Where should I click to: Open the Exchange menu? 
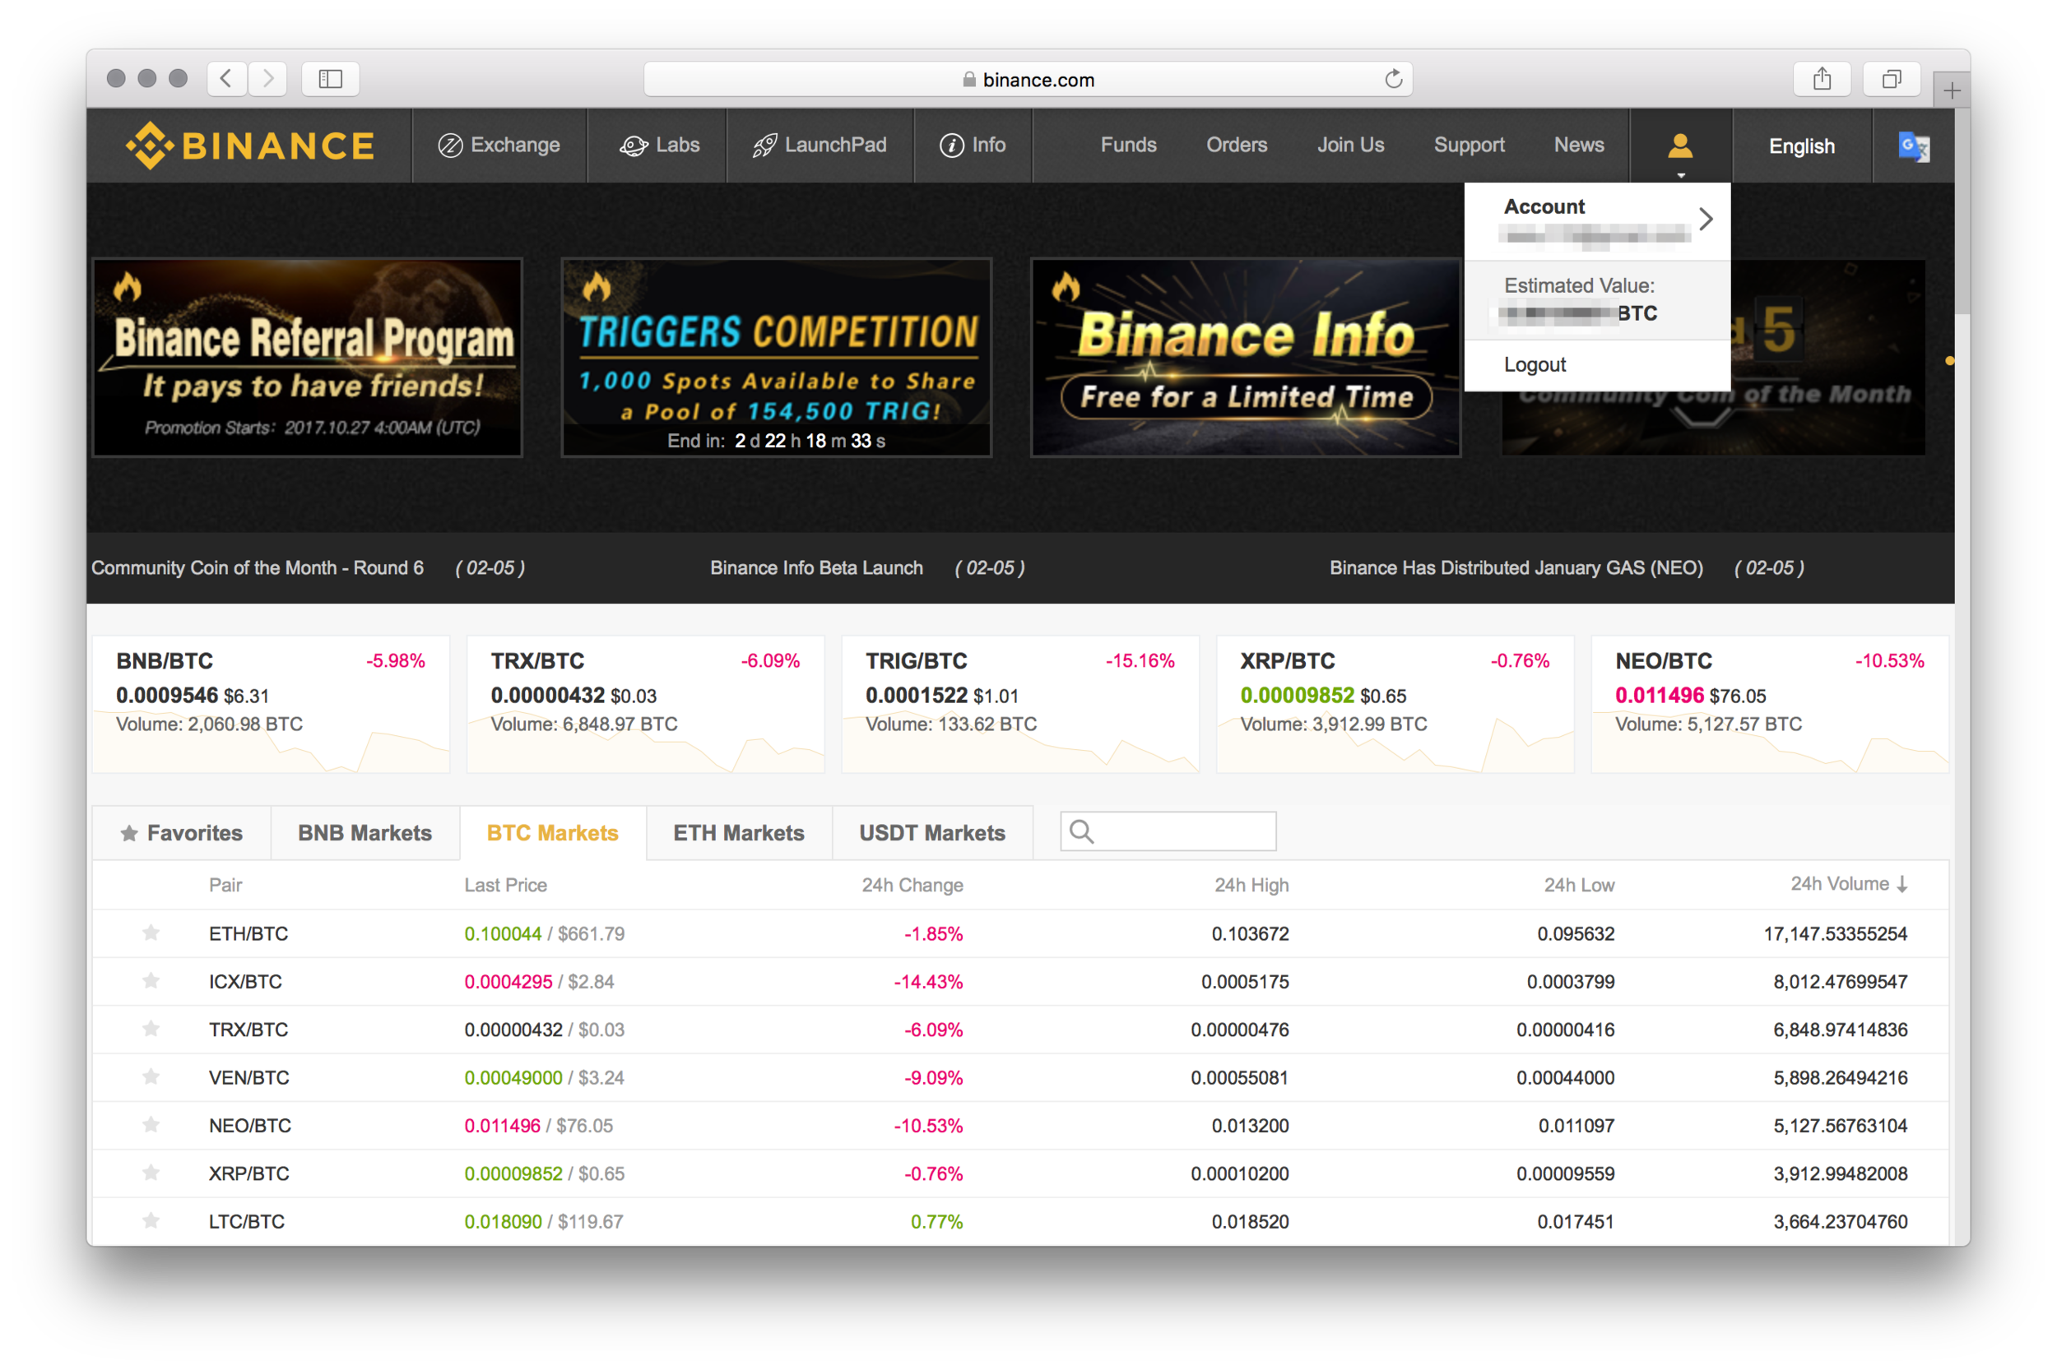click(x=499, y=145)
